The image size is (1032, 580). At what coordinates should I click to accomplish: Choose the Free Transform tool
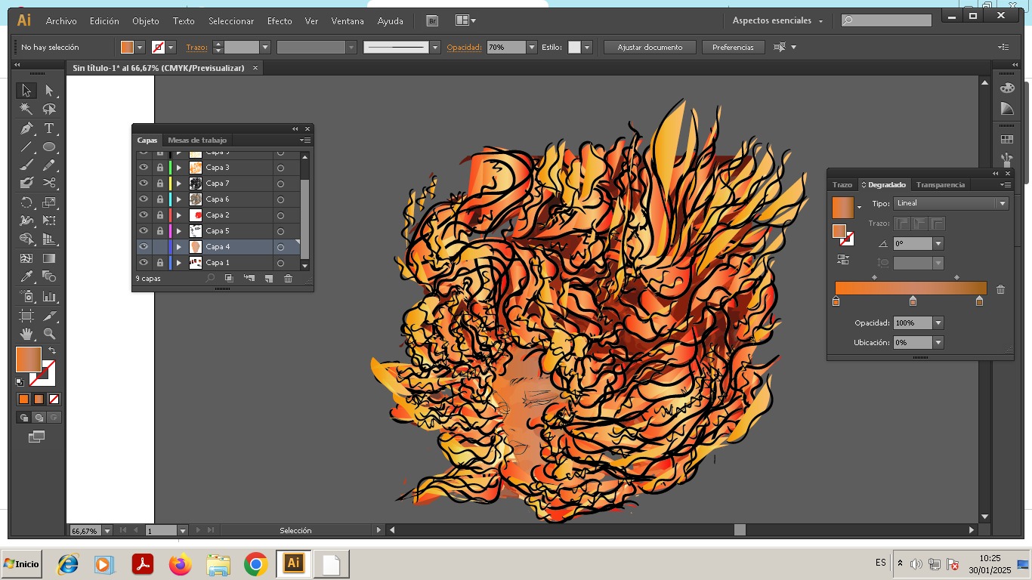(x=49, y=221)
